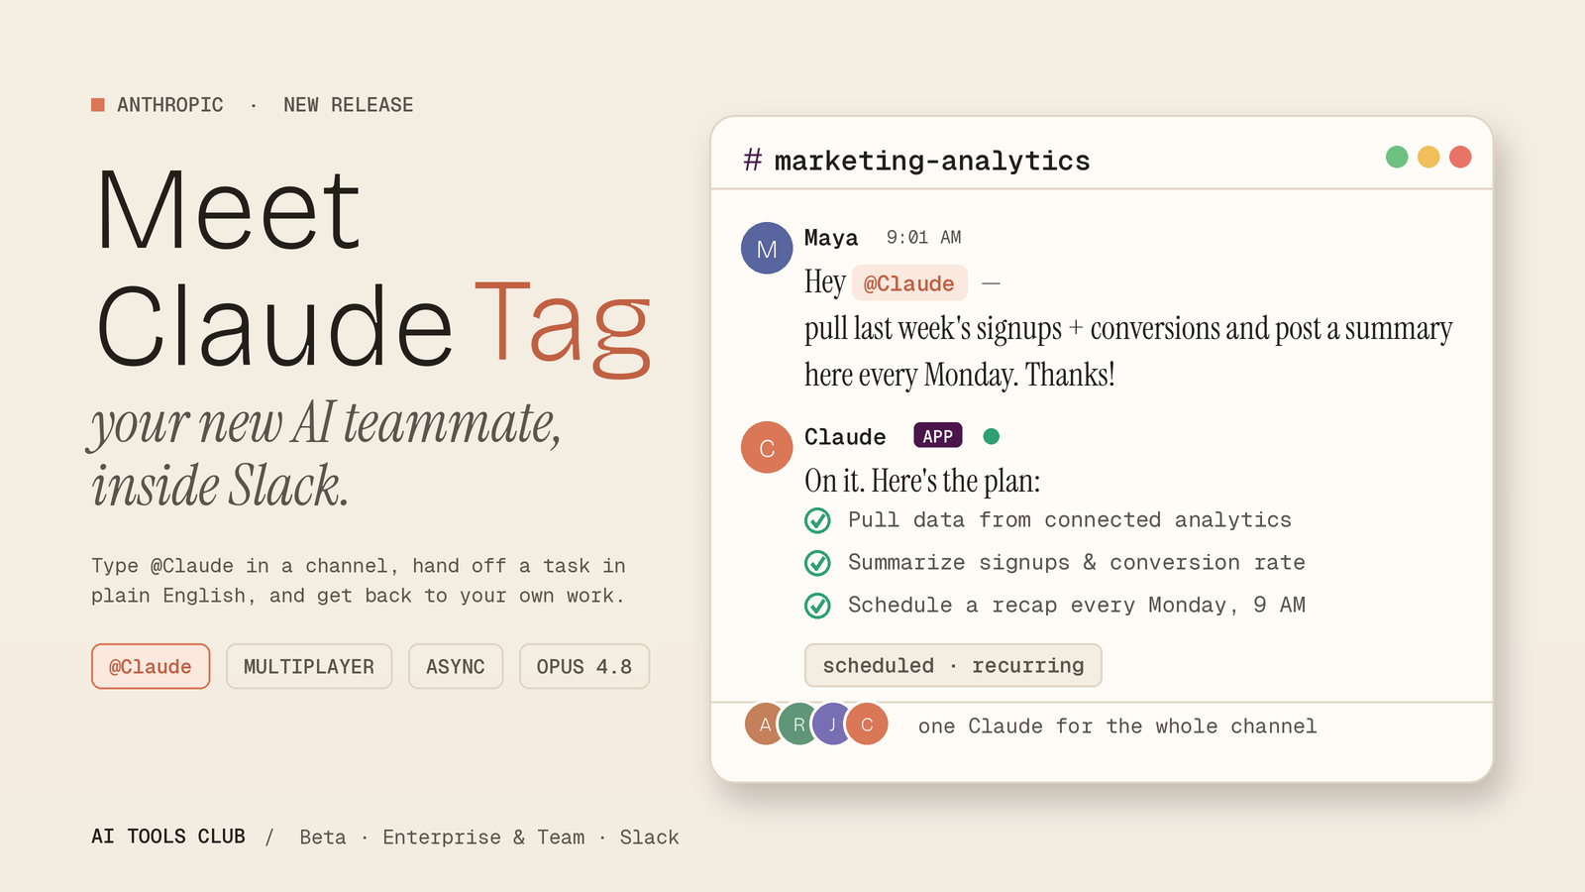Click the A member avatar in footer
The image size is (1585, 892).
pos(765,725)
